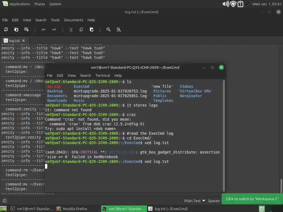Open the System menu in the panel

click(x=55, y=4)
